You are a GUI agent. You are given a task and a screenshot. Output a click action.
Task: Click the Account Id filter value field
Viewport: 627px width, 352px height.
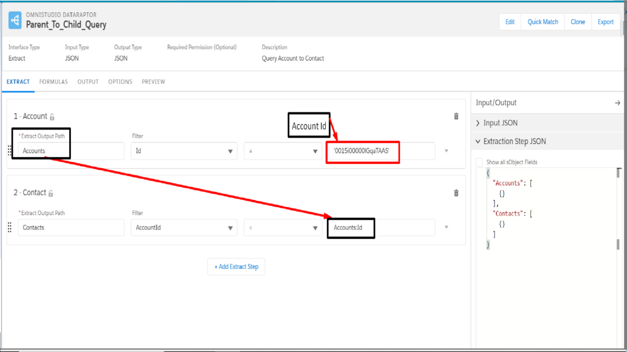coord(381,151)
